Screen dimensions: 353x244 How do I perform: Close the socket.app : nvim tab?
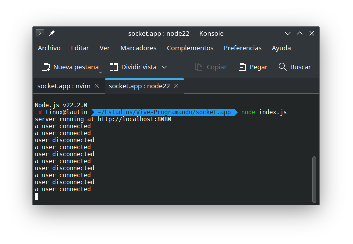pos(97,86)
